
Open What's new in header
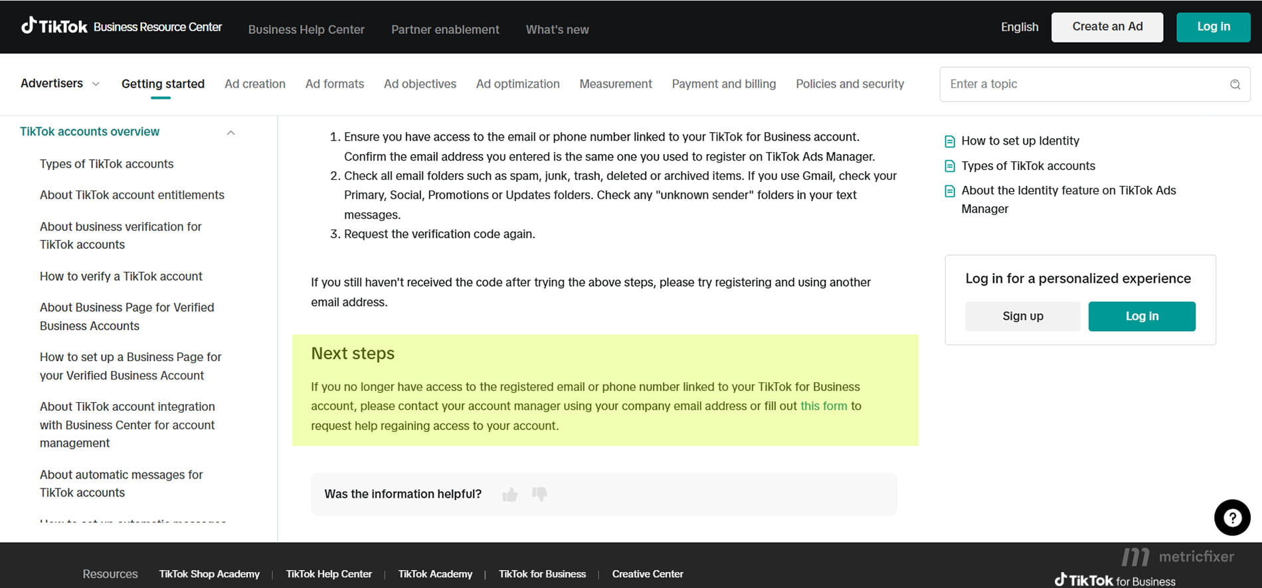pyautogui.click(x=557, y=30)
